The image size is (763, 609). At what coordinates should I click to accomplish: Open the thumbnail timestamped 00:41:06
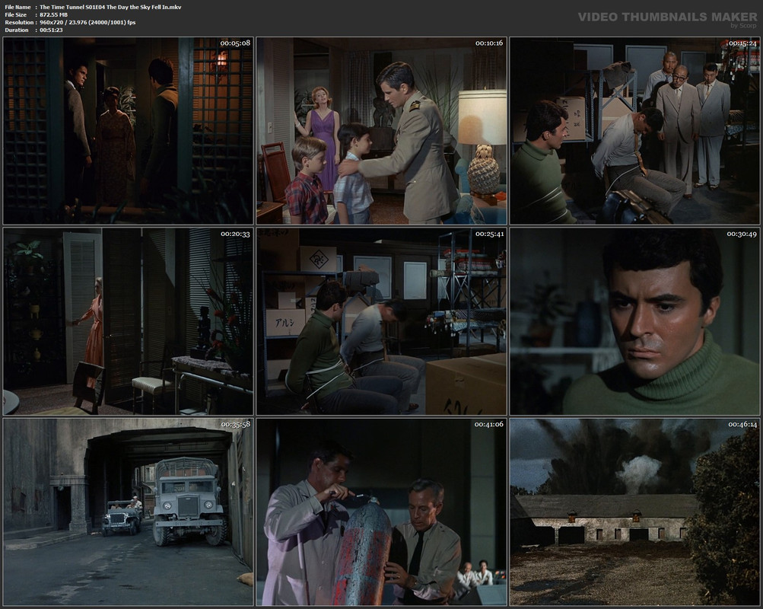382,512
